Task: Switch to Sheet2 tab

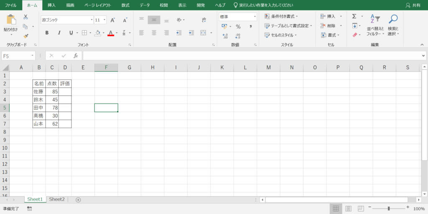Action: coord(57,199)
